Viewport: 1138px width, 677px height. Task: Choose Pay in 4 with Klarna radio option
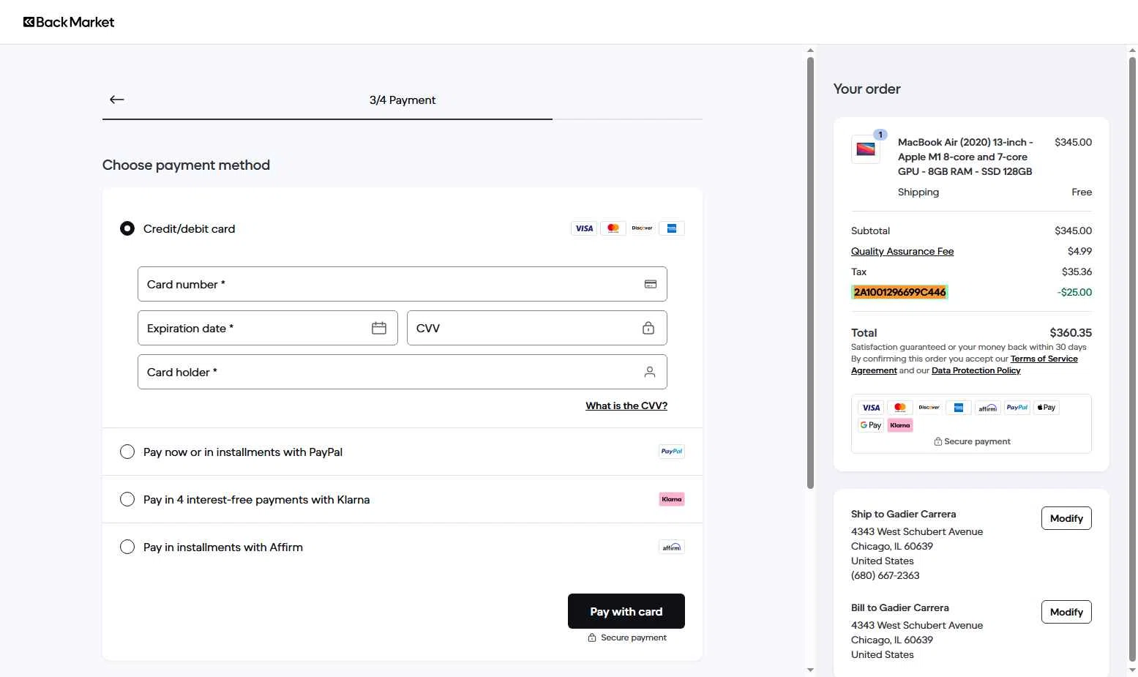tap(127, 499)
